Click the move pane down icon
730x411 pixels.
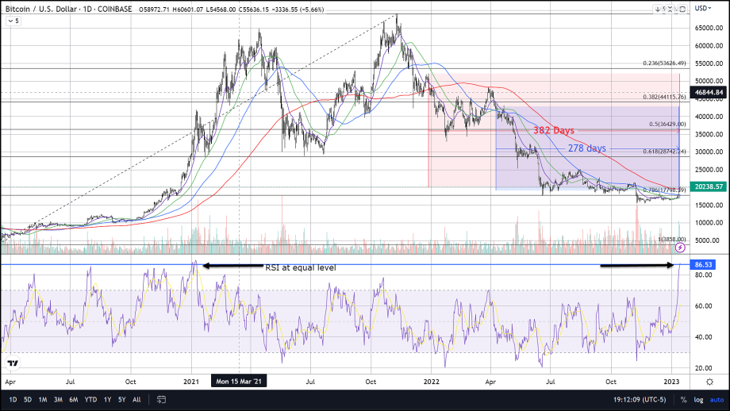coord(658,9)
